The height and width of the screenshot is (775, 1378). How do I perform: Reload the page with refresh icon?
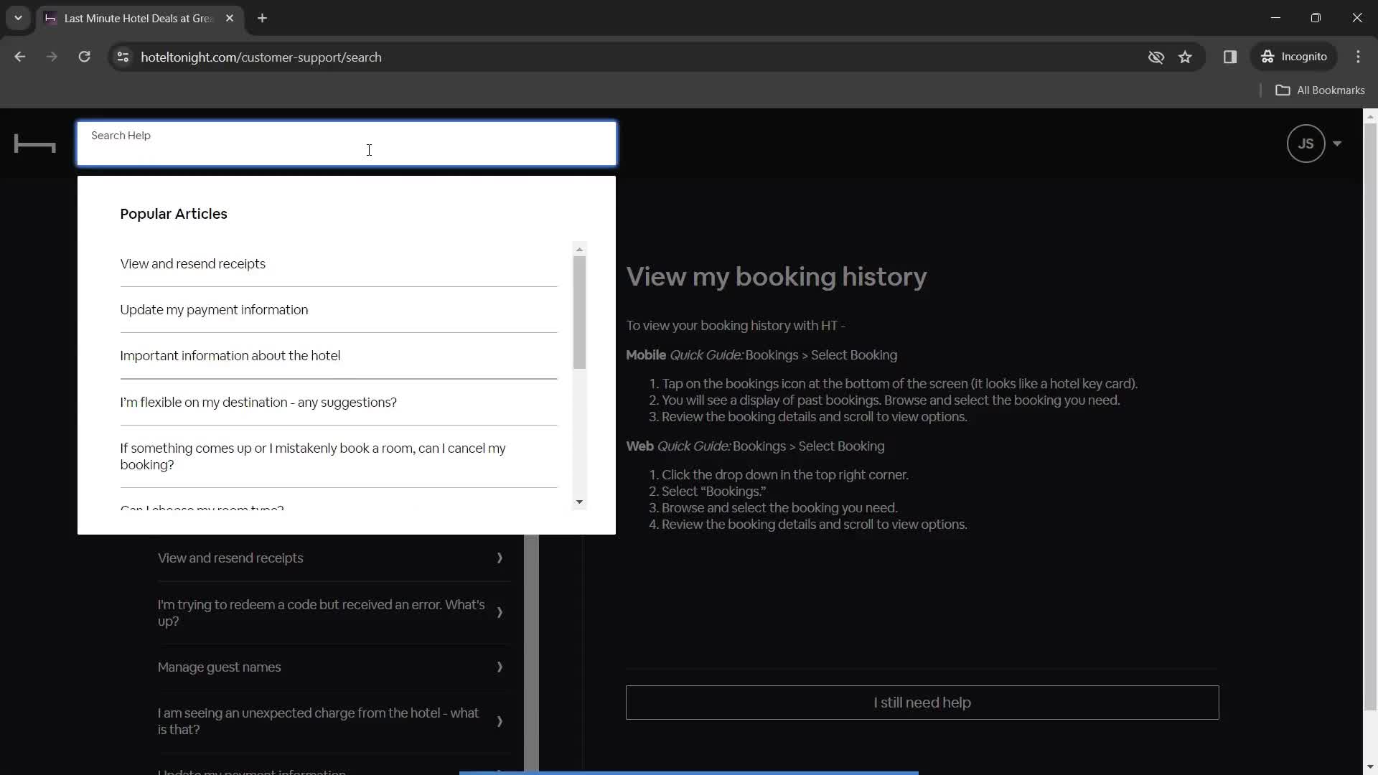pos(84,57)
